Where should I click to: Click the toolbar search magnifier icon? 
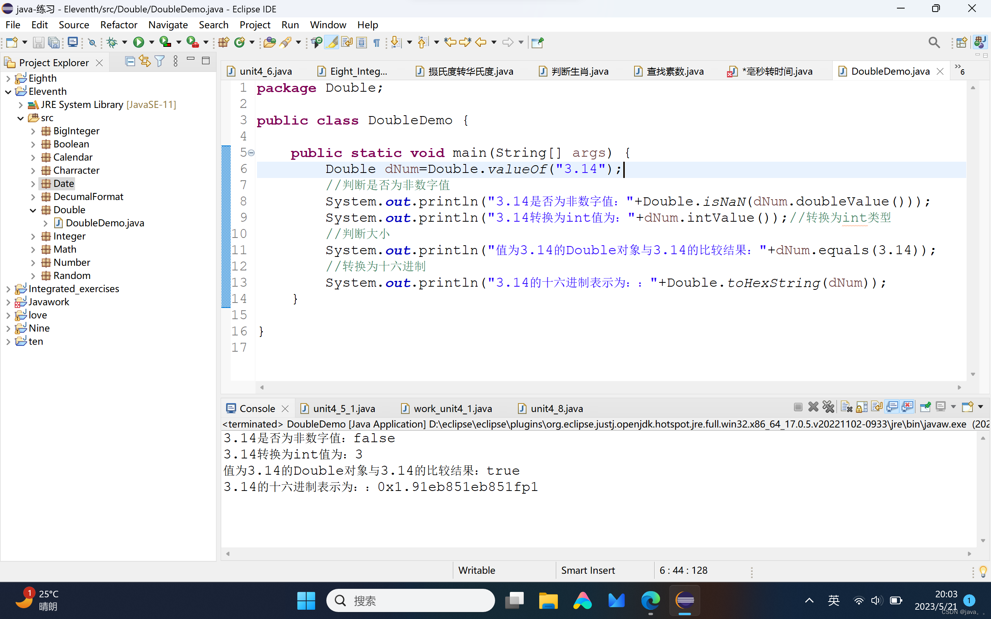pos(934,42)
